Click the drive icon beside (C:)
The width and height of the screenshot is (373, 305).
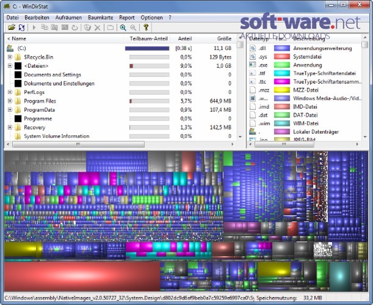click(10, 48)
